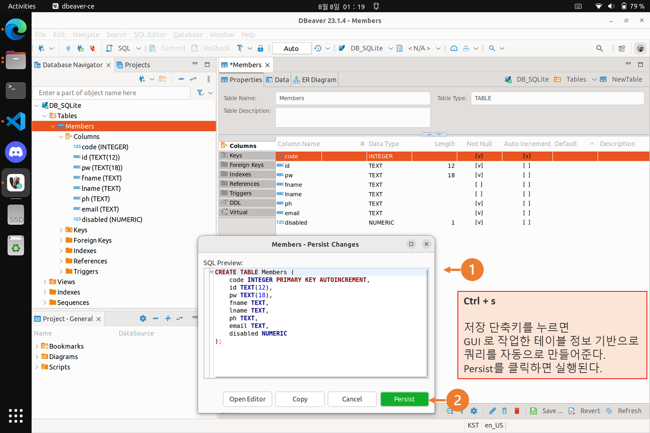Click the Persist button
Viewport: 650px width, 433px height.
[404, 399]
